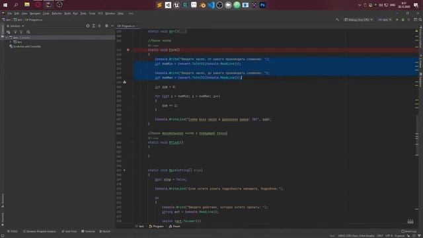Click the Debug bug icon
The height and width of the screenshot is (238, 423).
[403, 20]
